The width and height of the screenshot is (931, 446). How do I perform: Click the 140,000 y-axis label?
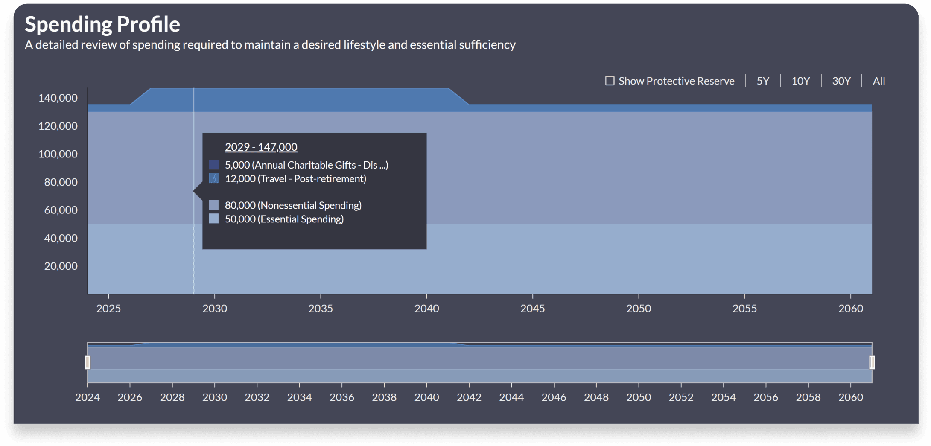pos(58,98)
